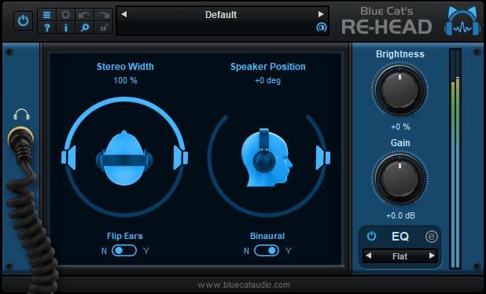Click the plugin bypass power button
Image resolution: width=486 pixels, height=294 pixels.
pos(24,20)
